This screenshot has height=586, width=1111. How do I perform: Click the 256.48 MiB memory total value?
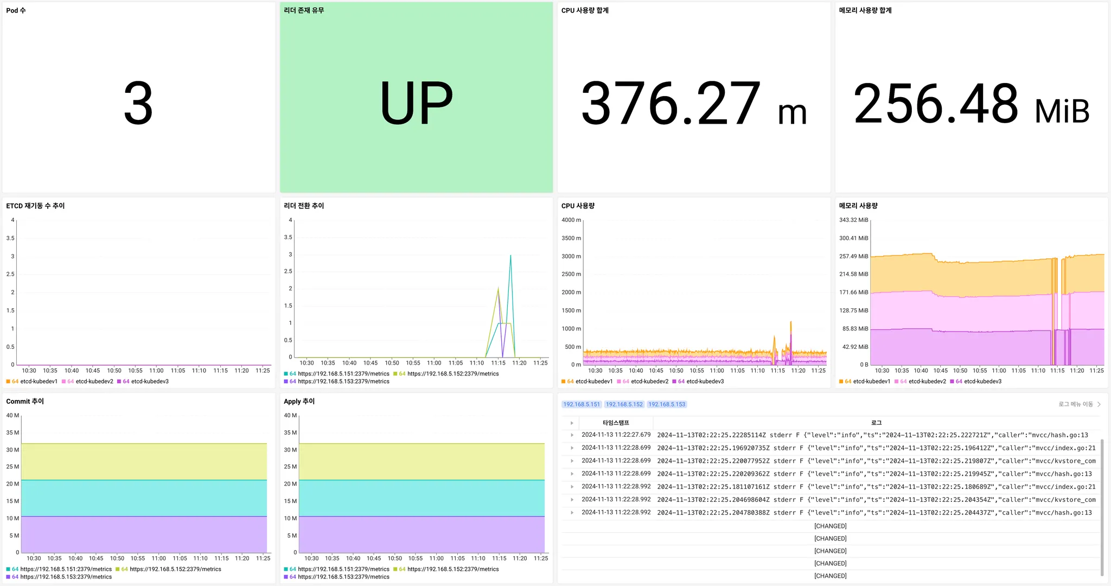pyautogui.click(x=972, y=103)
